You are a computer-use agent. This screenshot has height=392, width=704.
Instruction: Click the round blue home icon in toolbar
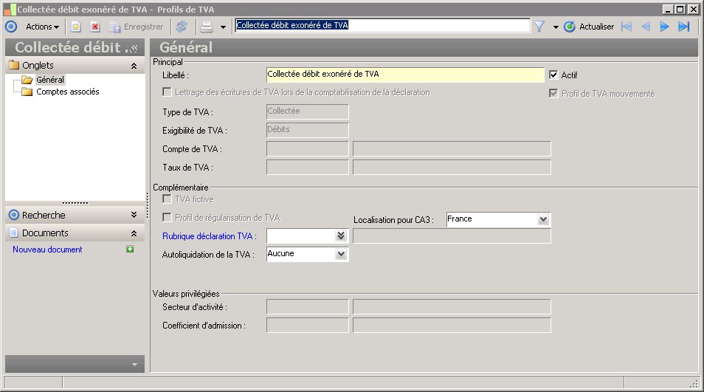(11, 27)
